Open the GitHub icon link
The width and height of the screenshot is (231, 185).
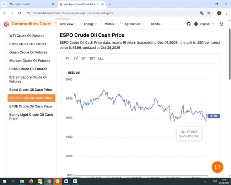189,24
